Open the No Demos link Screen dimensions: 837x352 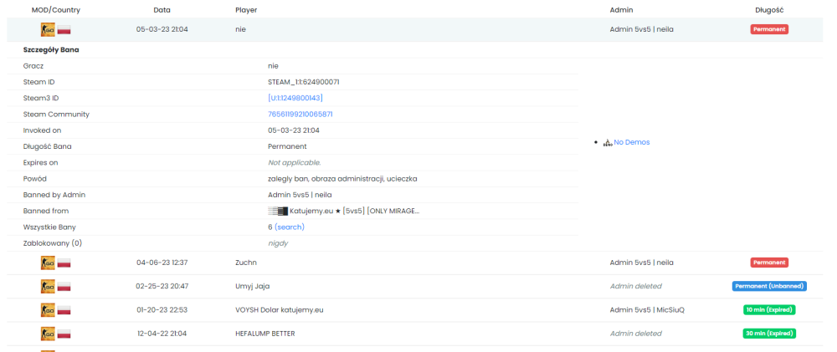pyautogui.click(x=631, y=142)
